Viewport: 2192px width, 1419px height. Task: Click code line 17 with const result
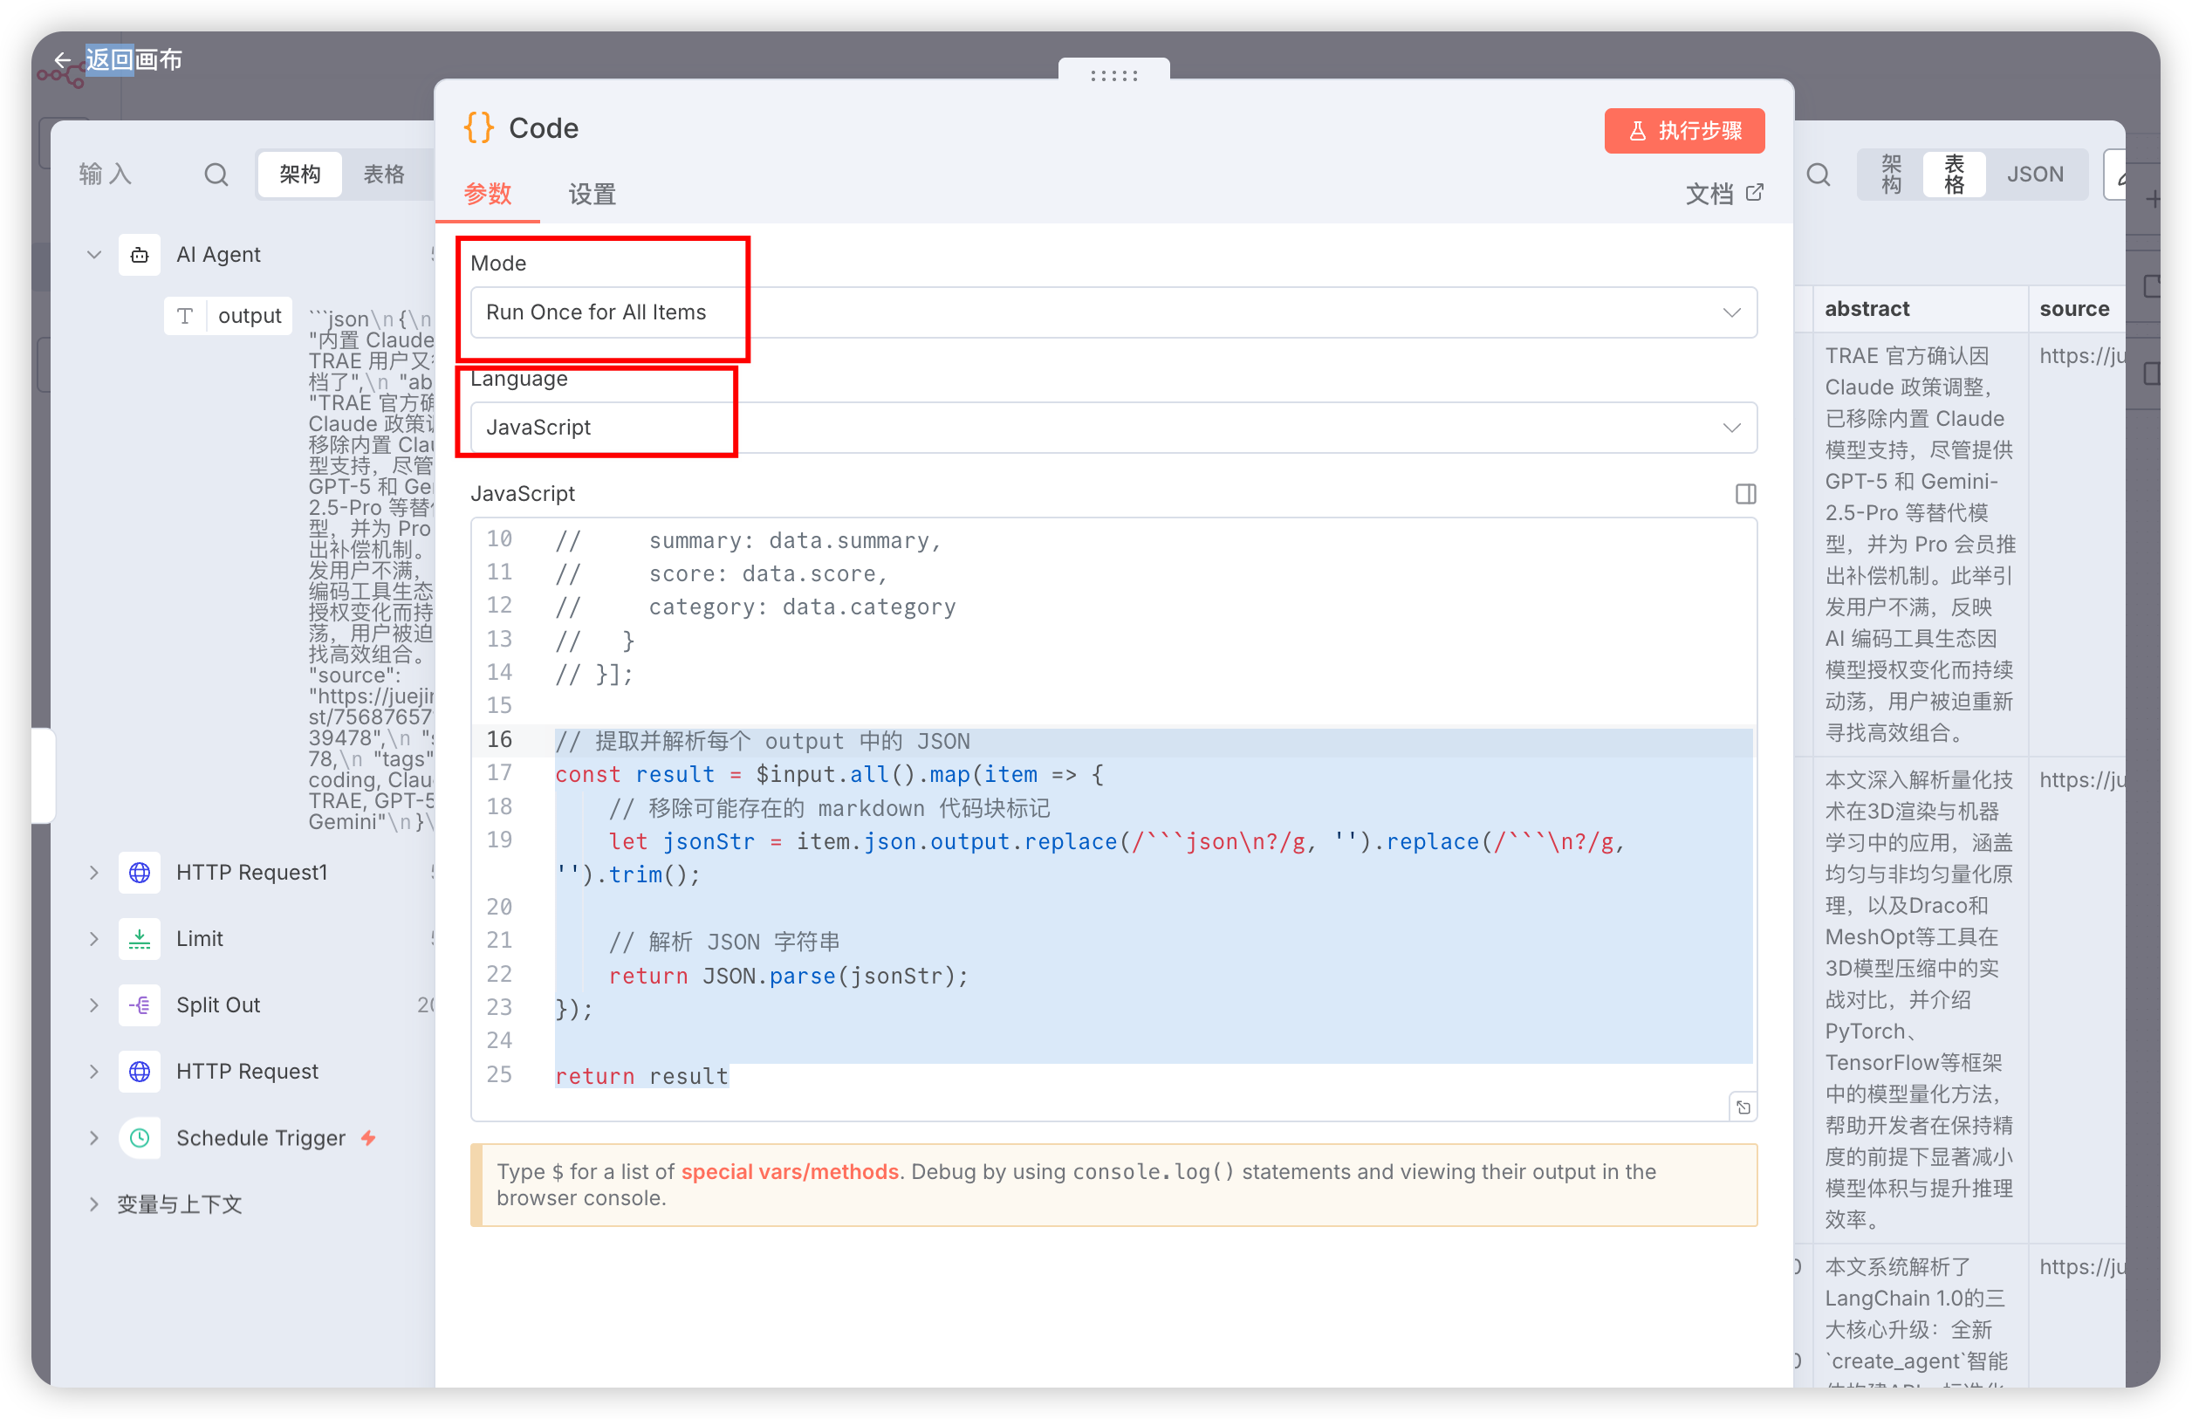tap(829, 774)
